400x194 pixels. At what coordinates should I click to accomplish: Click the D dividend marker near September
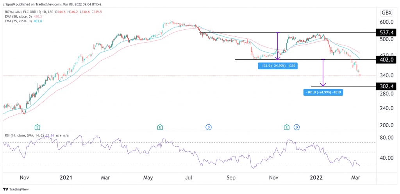[x=209, y=127]
